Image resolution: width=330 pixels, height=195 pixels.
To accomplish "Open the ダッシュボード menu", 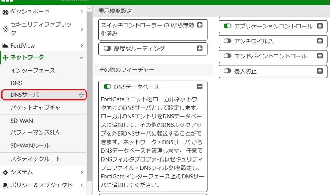I will pyautogui.click(x=43, y=12).
